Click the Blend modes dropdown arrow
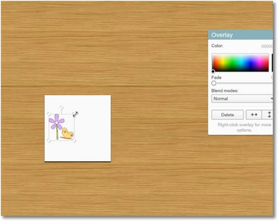The height and width of the screenshot is (221, 278). (271, 98)
